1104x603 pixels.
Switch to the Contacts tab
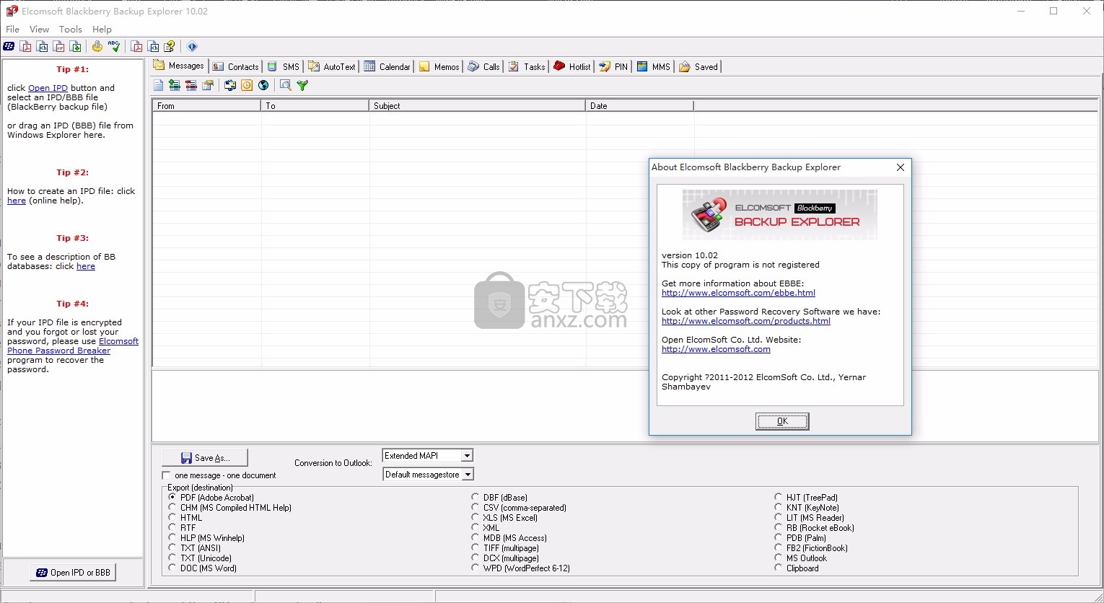tap(236, 66)
